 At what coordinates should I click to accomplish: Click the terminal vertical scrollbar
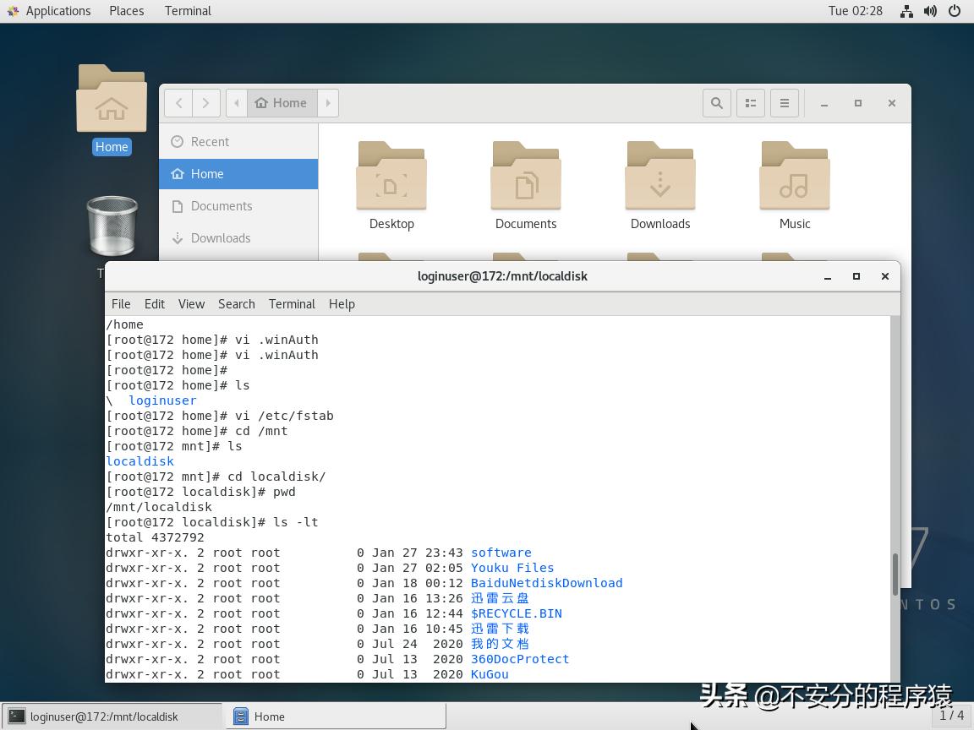pos(895,575)
